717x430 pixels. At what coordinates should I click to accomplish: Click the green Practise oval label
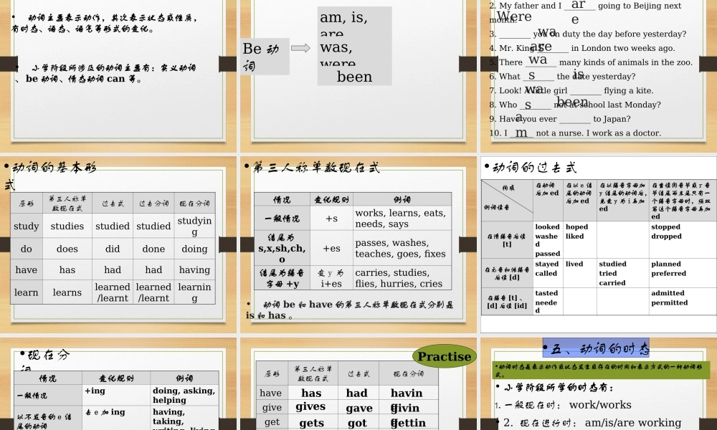pyautogui.click(x=444, y=356)
